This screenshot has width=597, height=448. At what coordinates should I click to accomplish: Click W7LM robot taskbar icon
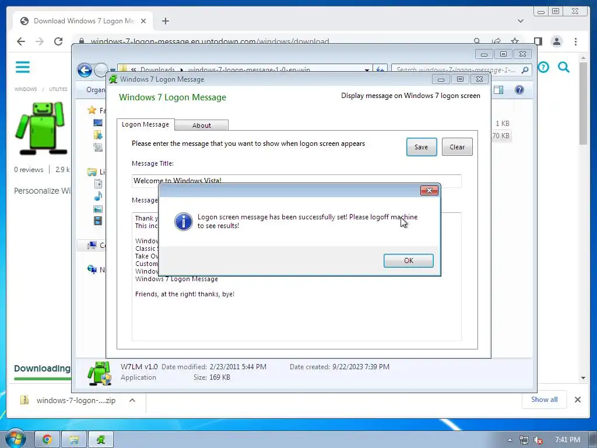[x=101, y=439]
